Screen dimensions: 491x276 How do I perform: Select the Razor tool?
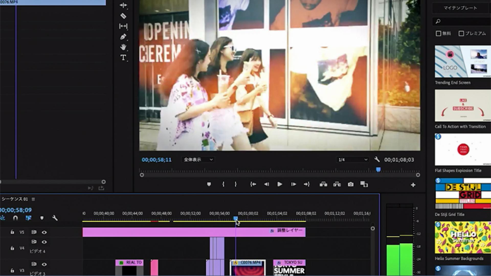coord(123,16)
